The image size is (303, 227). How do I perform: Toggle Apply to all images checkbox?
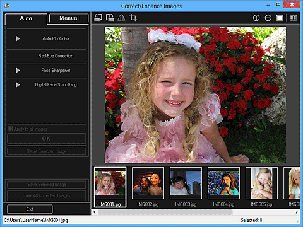pyautogui.click(x=10, y=129)
